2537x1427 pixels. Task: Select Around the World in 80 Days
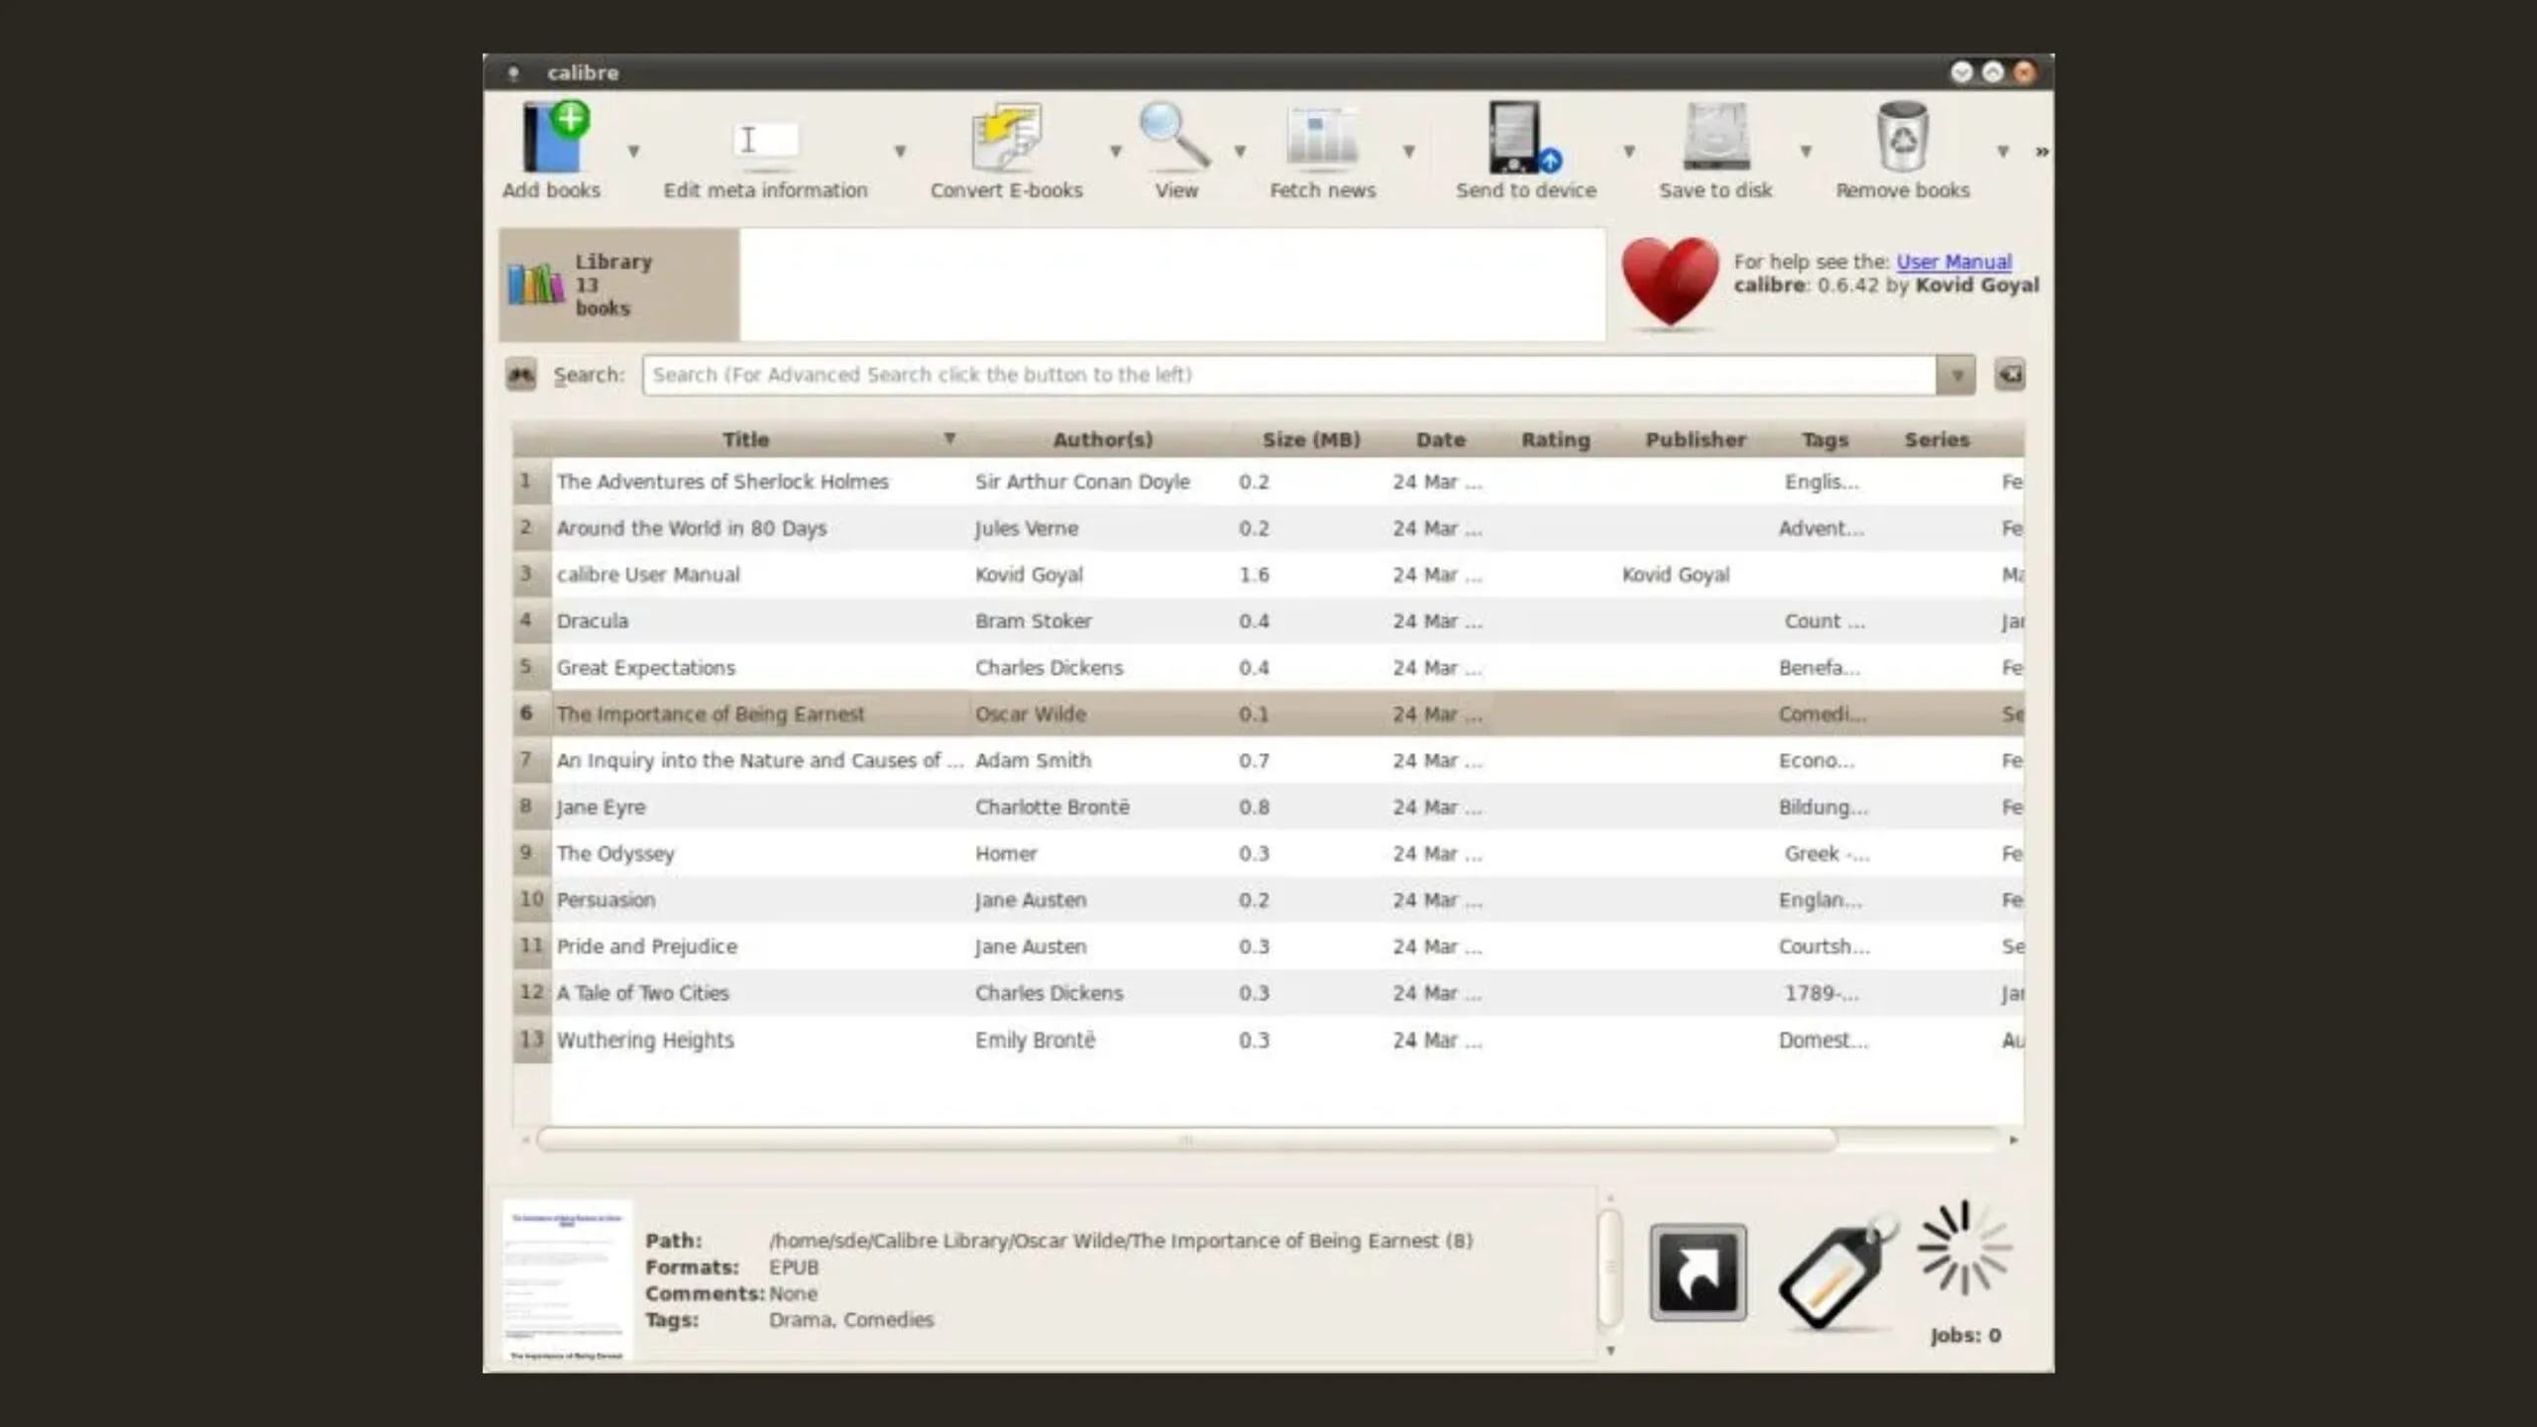coord(691,528)
